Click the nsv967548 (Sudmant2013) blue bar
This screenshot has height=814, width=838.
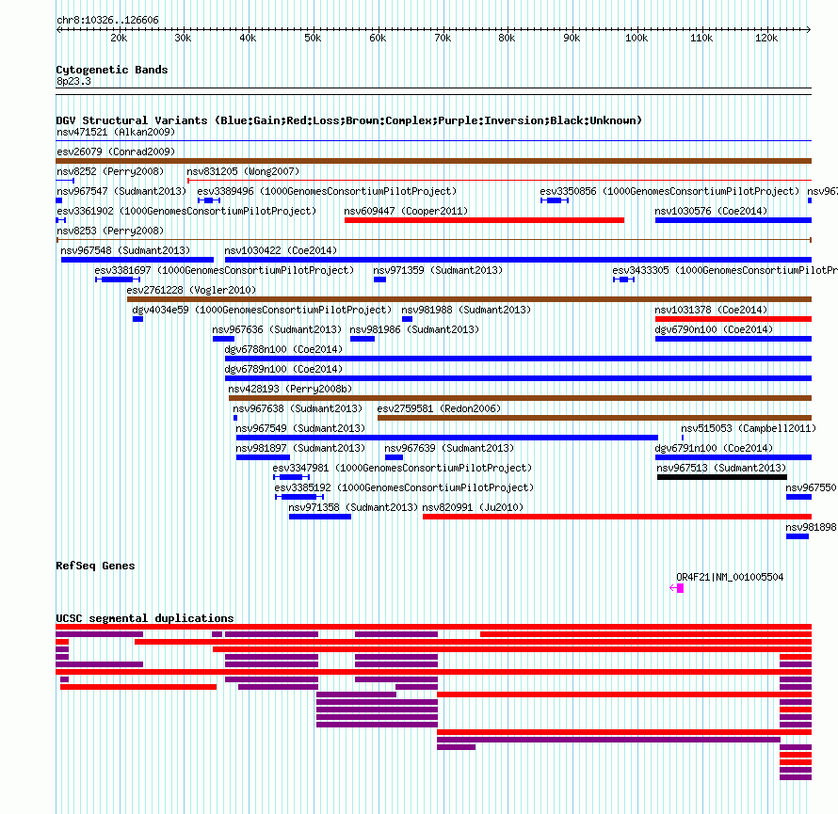[137, 260]
